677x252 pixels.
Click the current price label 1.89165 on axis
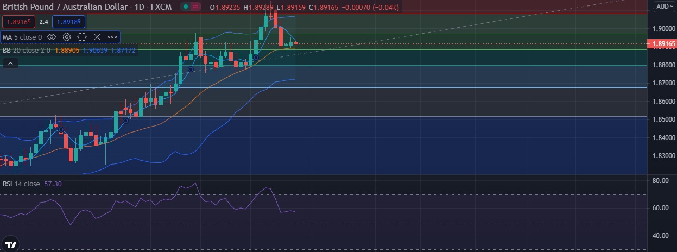pyautogui.click(x=663, y=43)
